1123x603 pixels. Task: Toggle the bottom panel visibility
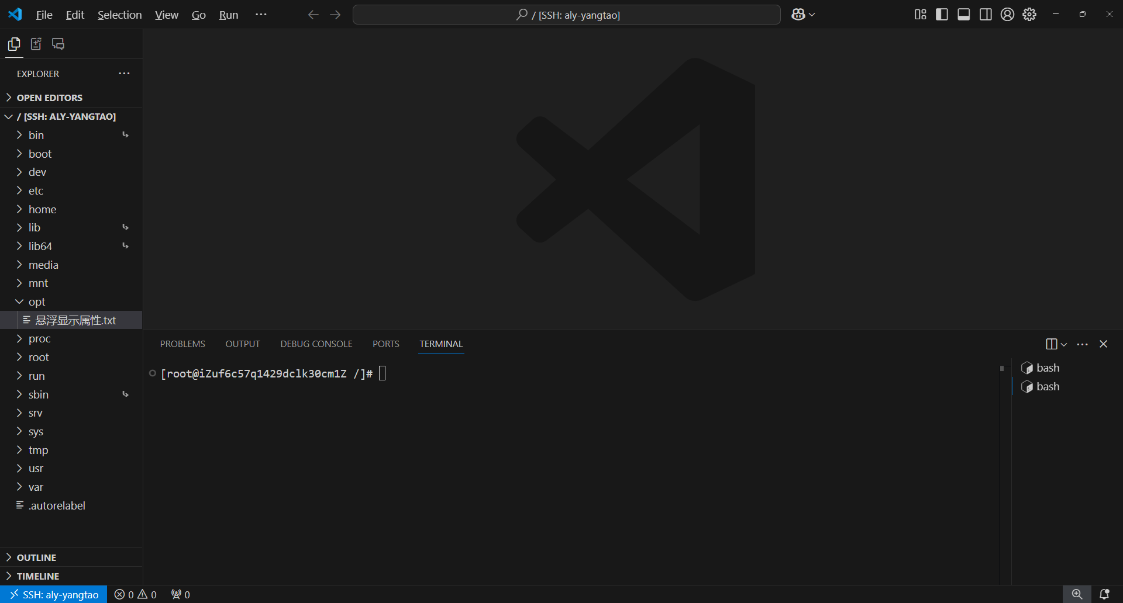tap(963, 15)
